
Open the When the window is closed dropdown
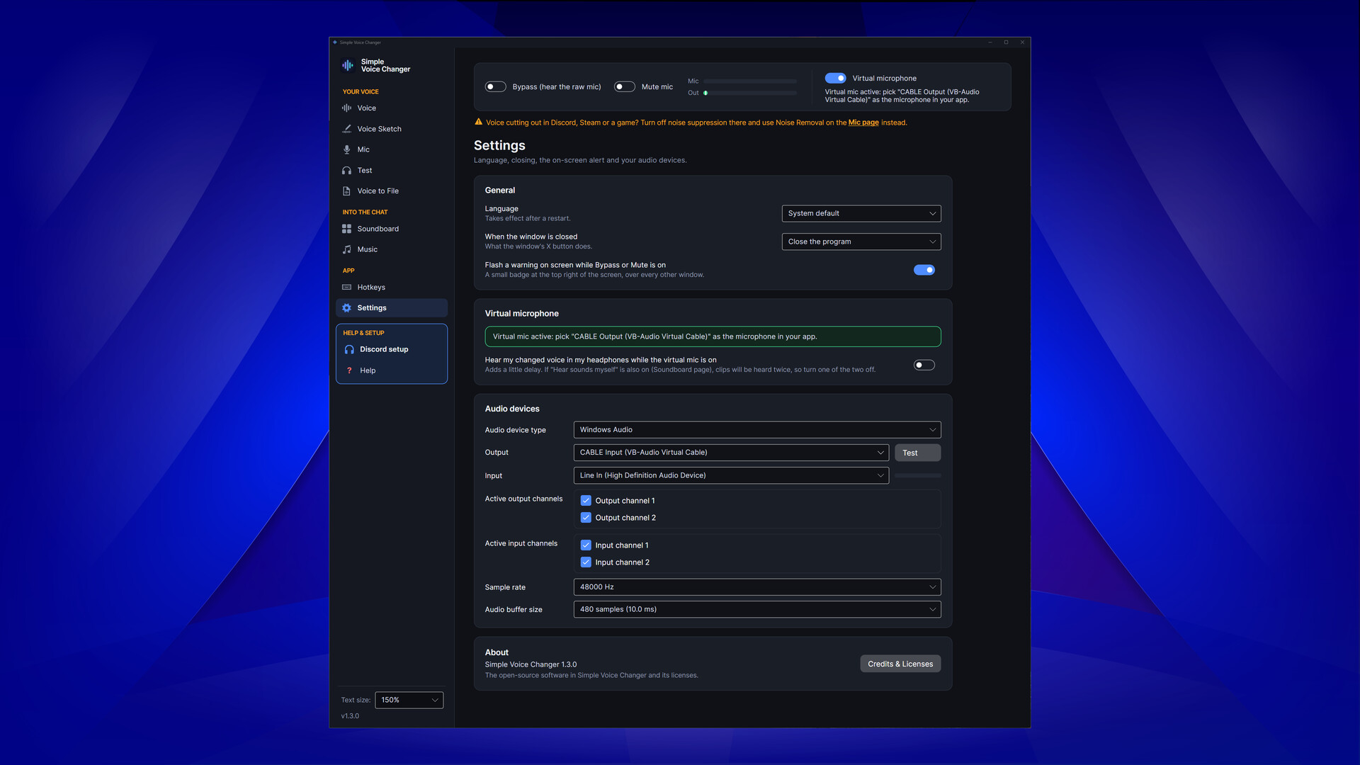pos(861,242)
